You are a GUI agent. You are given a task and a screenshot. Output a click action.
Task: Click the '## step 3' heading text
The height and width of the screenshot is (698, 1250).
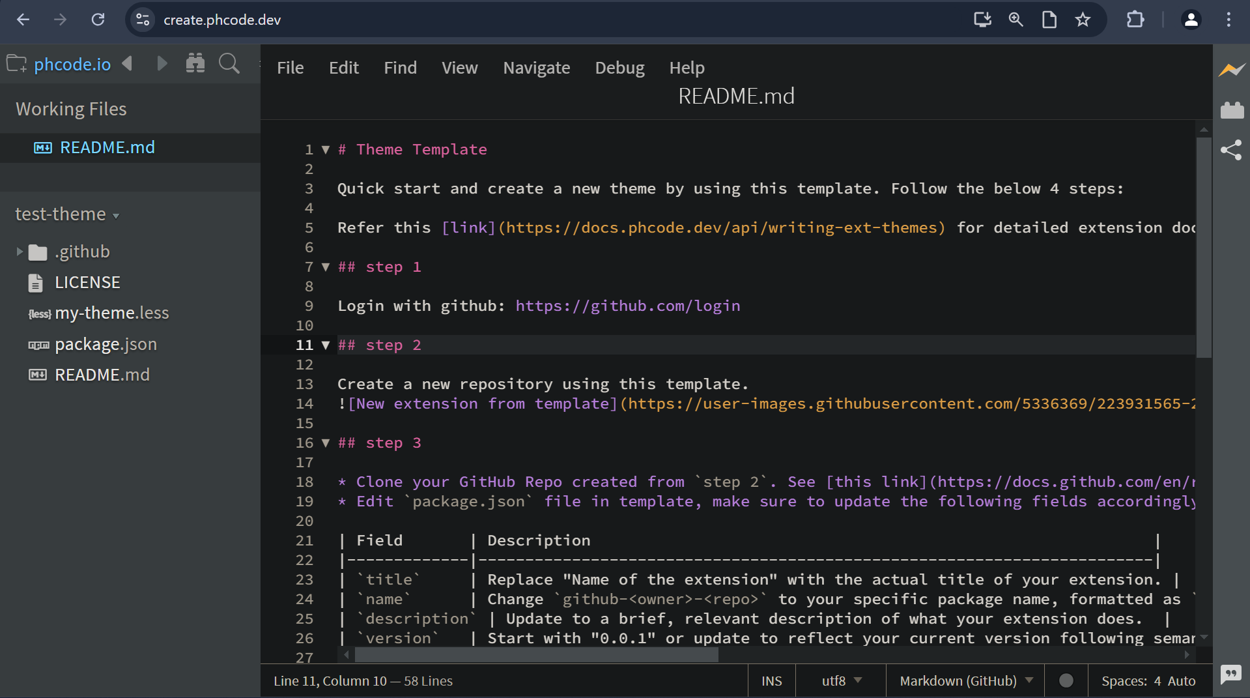pos(379,443)
